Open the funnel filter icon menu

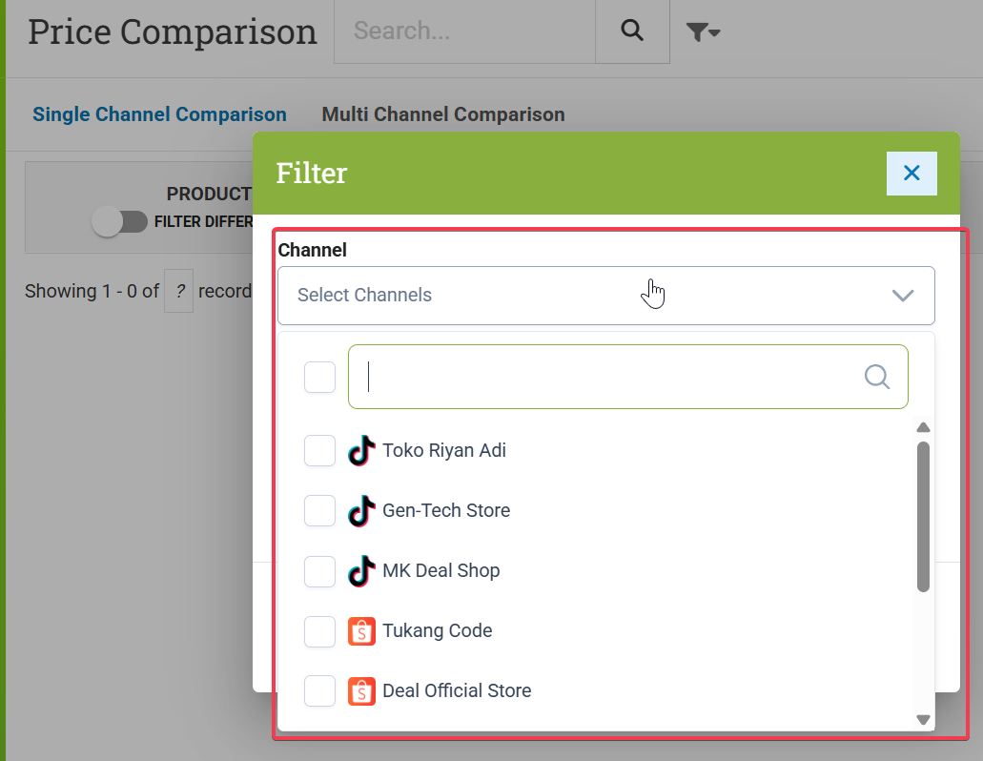(703, 32)
